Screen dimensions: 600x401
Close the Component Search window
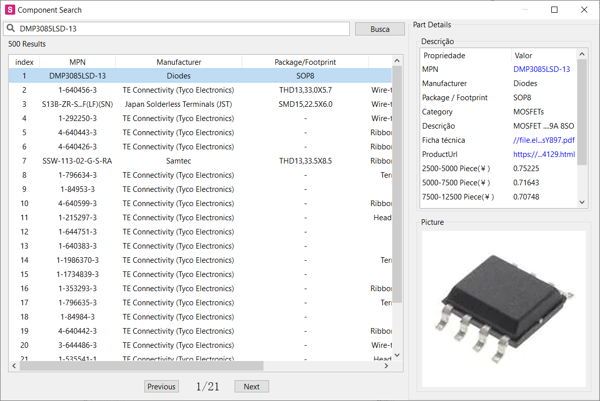pyautogui.click(x=584, y=10)
